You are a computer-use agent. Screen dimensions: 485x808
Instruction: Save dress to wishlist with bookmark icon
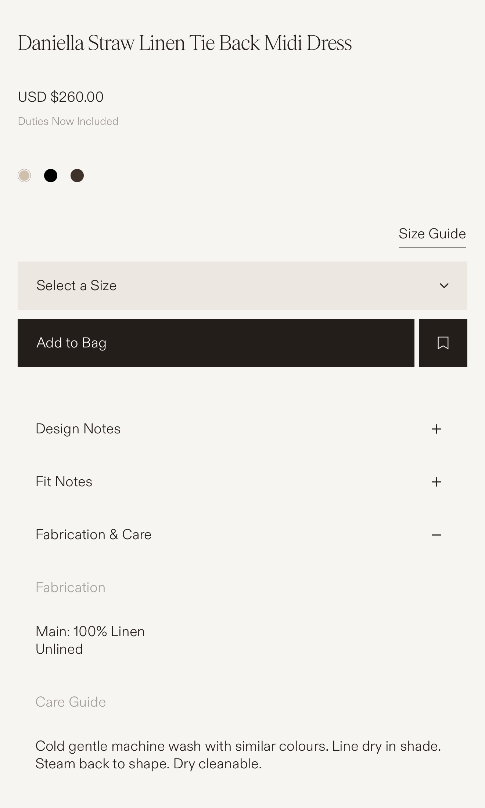[443, 343]
